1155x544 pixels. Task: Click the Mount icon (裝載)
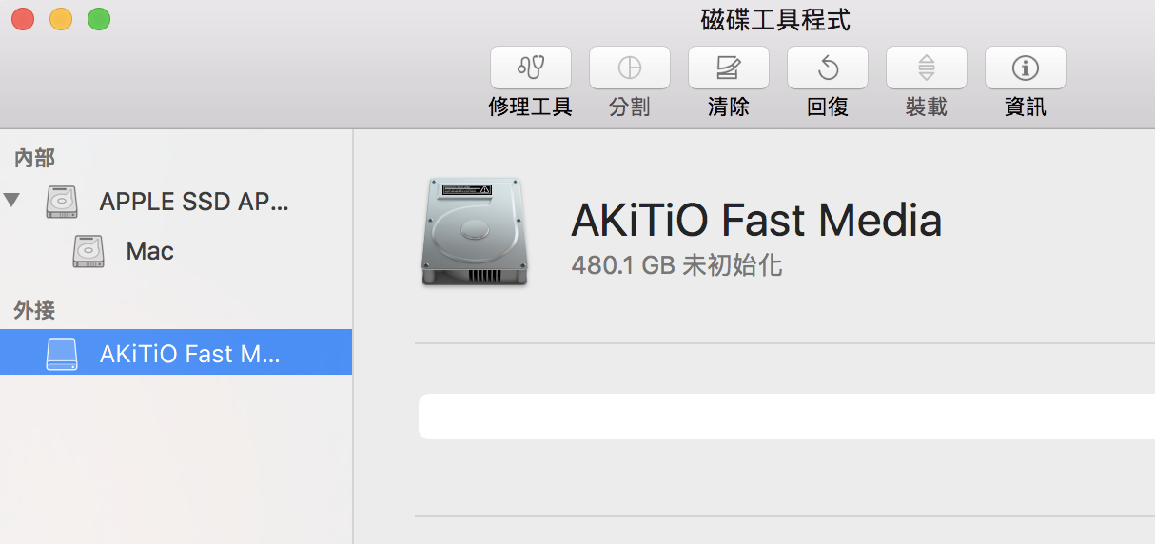coord(926,68)
